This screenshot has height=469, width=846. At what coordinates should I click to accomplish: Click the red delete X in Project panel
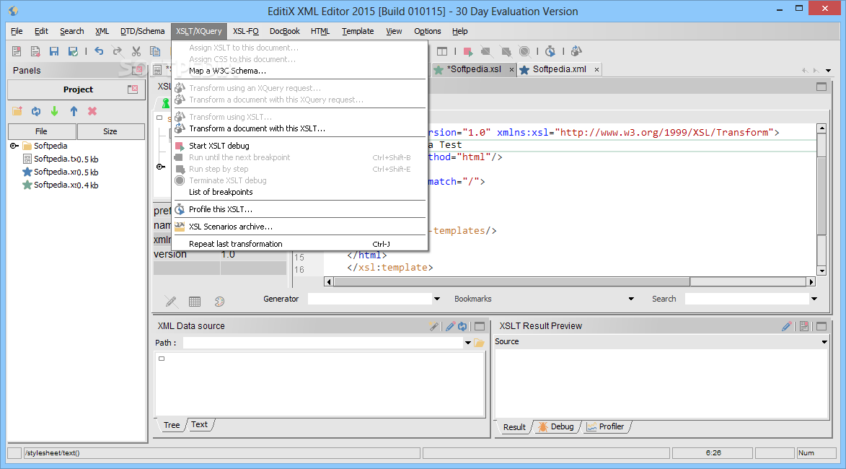[x=92, y=111]
